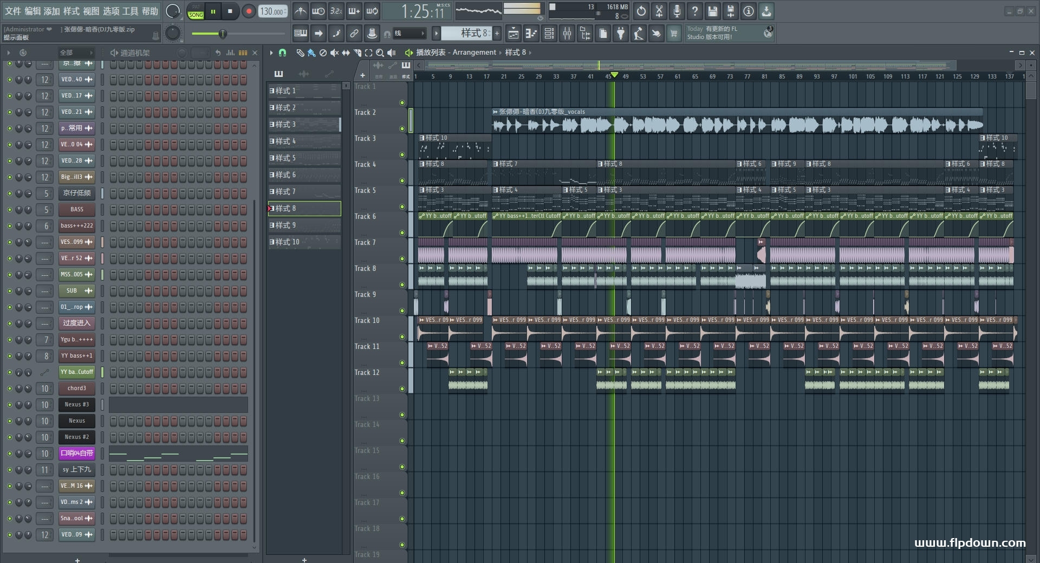This screenshot has width=1040, height=563.
Task: Adjust the main volume slider in toolbar
Action: pyautogui.click(x=223, y=34)
